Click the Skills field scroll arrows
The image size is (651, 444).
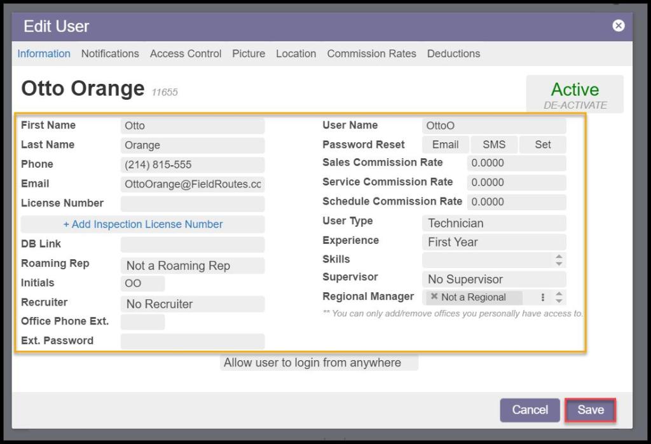[559, 260]
